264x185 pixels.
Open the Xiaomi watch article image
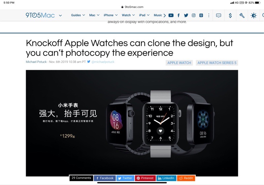click(132, 123)
